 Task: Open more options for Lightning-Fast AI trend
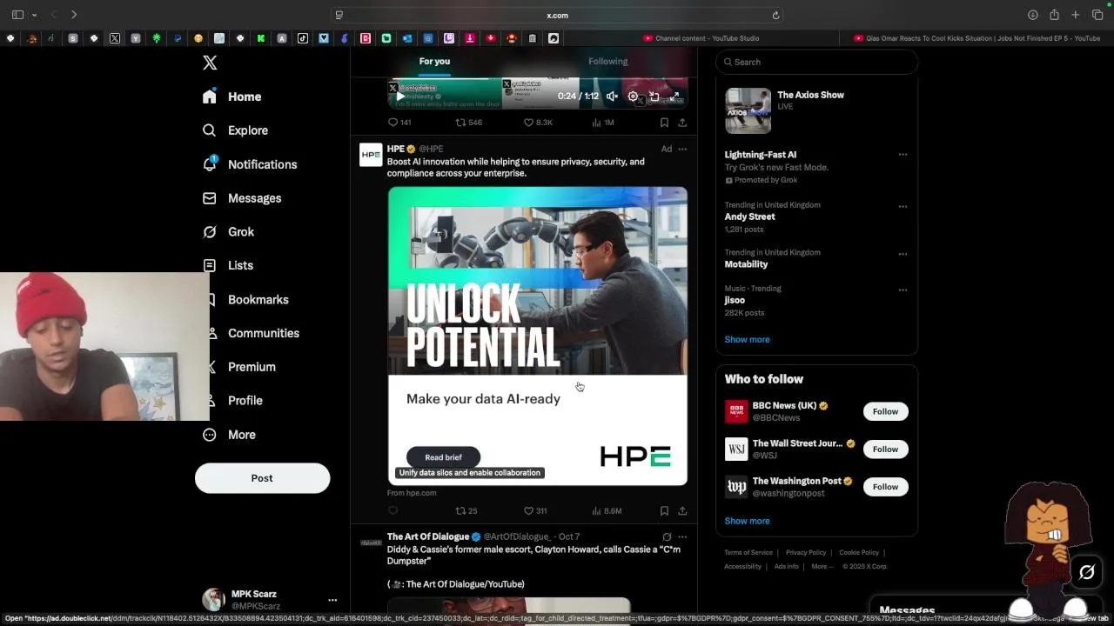903,155
